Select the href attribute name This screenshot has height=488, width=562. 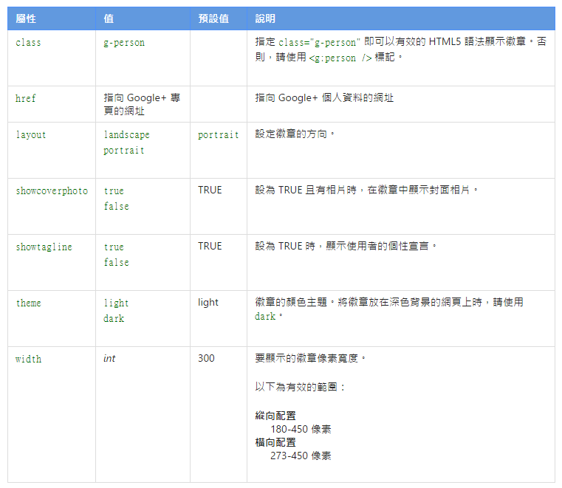pyautogui.click(x=25, y=98)
